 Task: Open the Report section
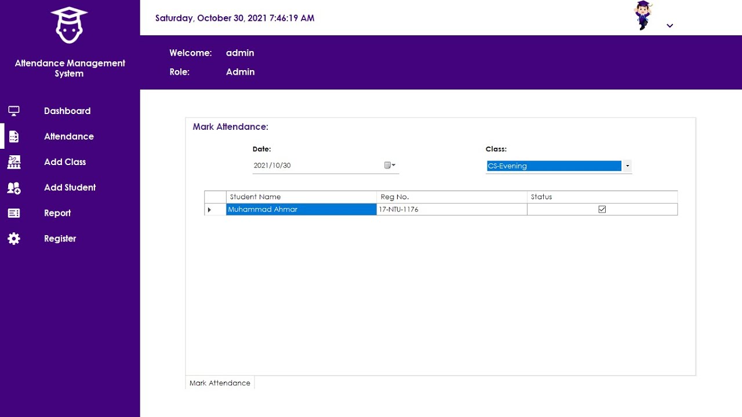(x=57, y=213)
